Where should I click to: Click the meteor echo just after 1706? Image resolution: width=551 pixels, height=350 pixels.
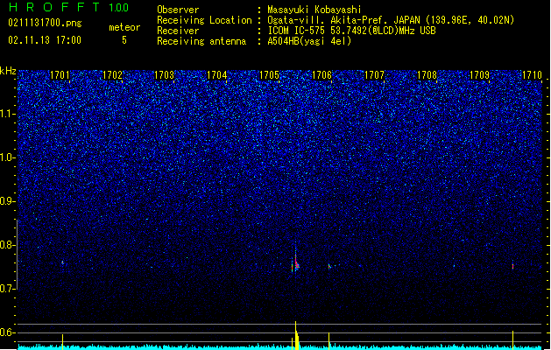coord(329,267)
